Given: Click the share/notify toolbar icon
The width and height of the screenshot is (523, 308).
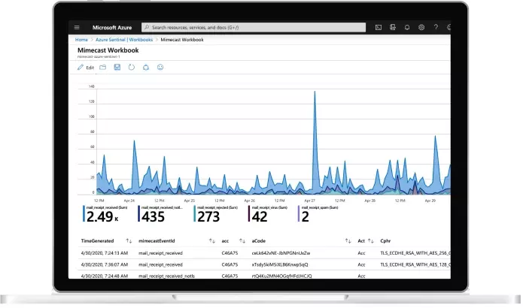Looking at the screenshot, I should pos(146,68).
